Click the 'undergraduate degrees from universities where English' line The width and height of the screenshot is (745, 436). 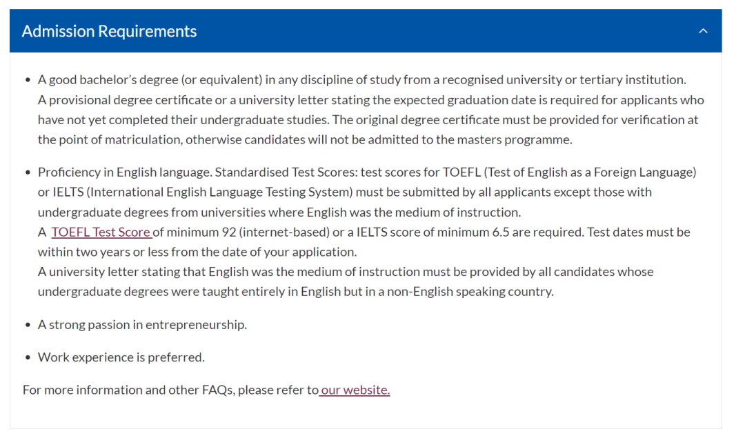[x=279, y=212]
